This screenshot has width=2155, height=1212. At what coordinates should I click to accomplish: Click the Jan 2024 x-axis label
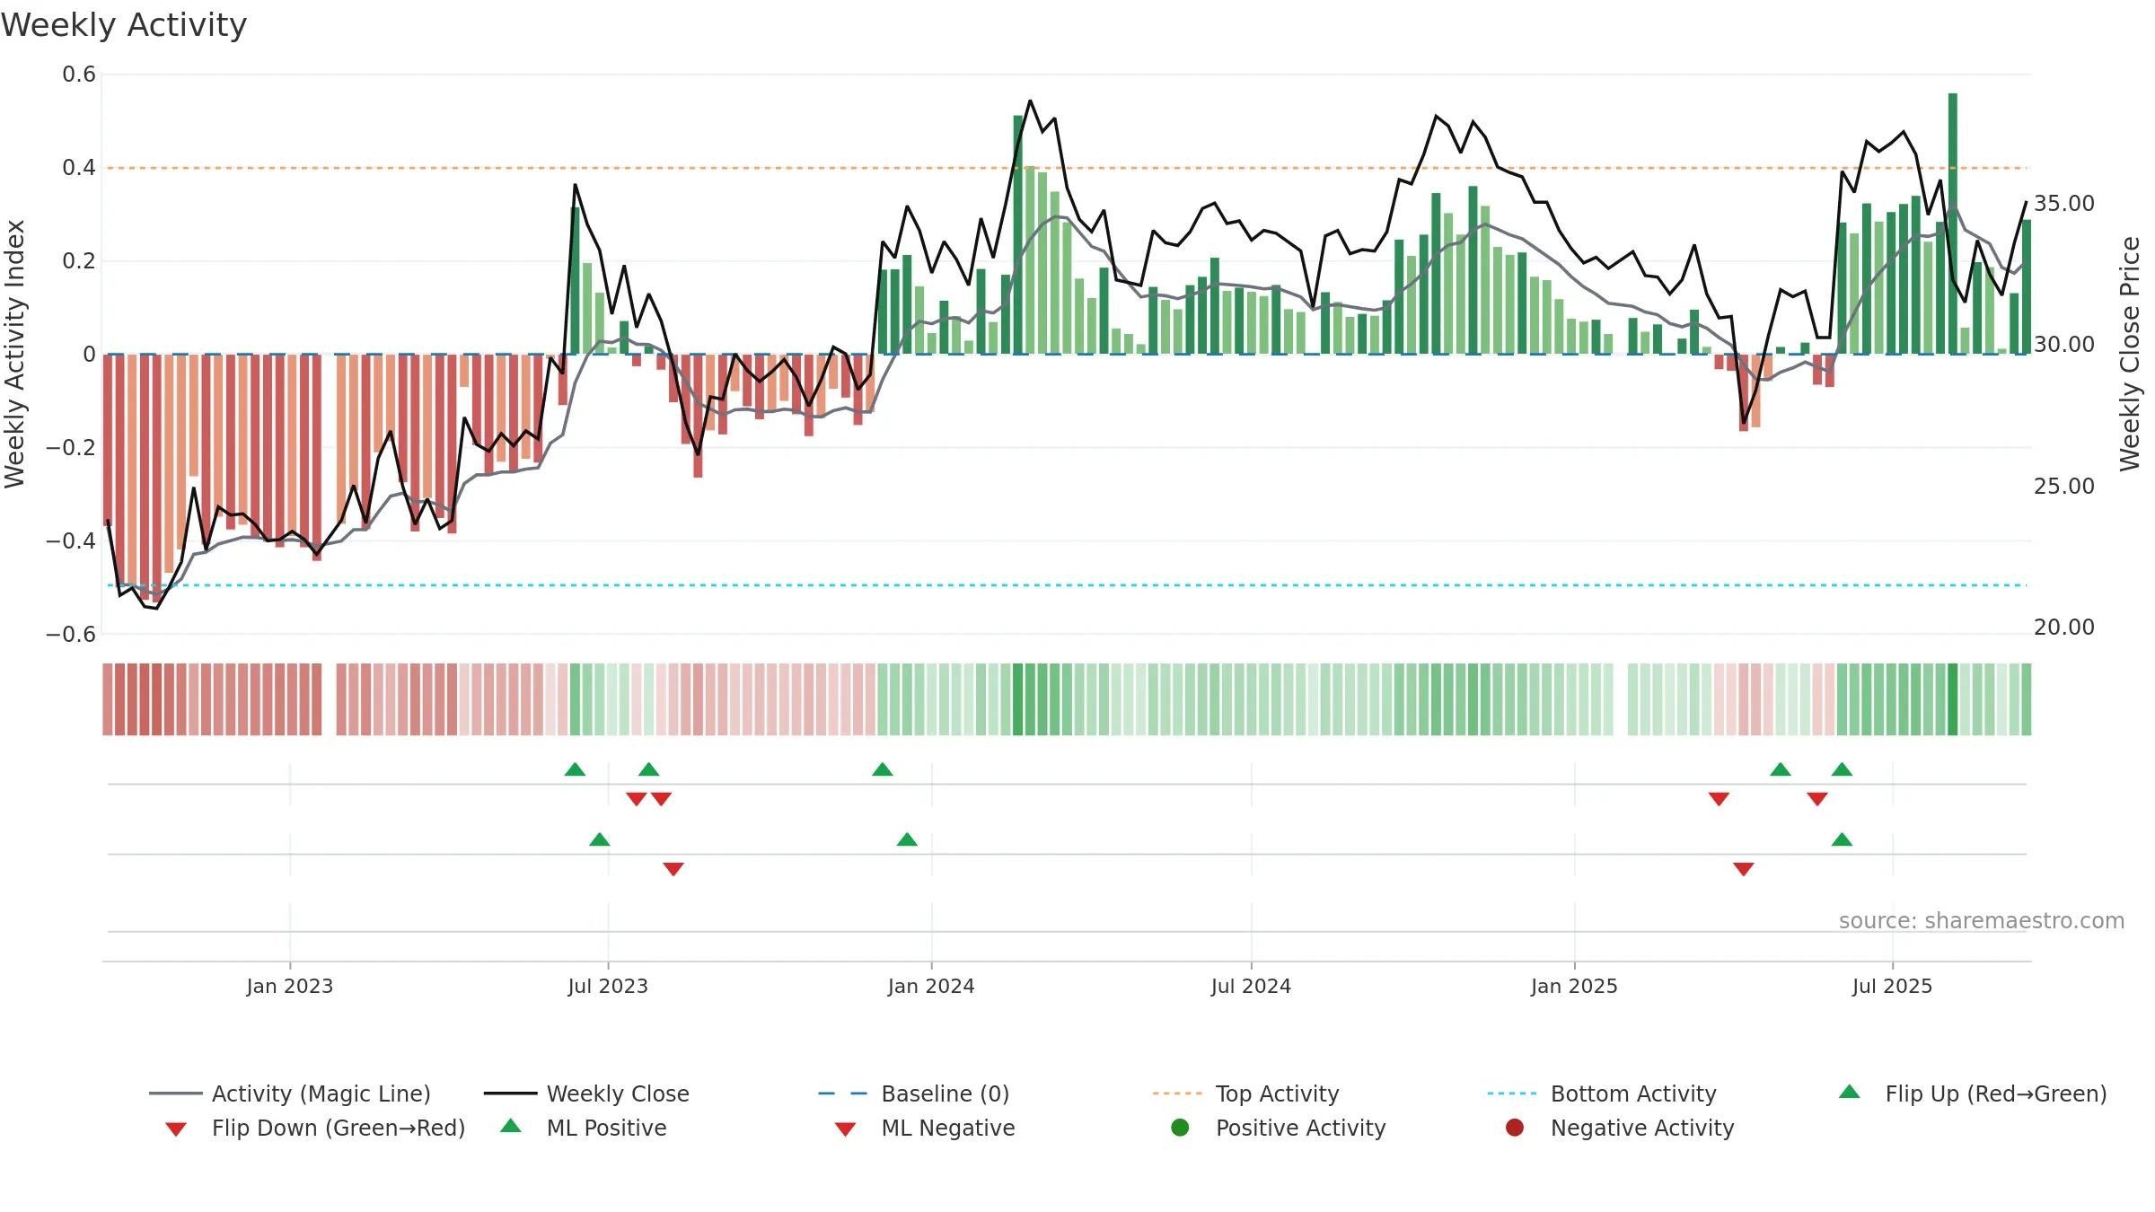click(931, 986)
